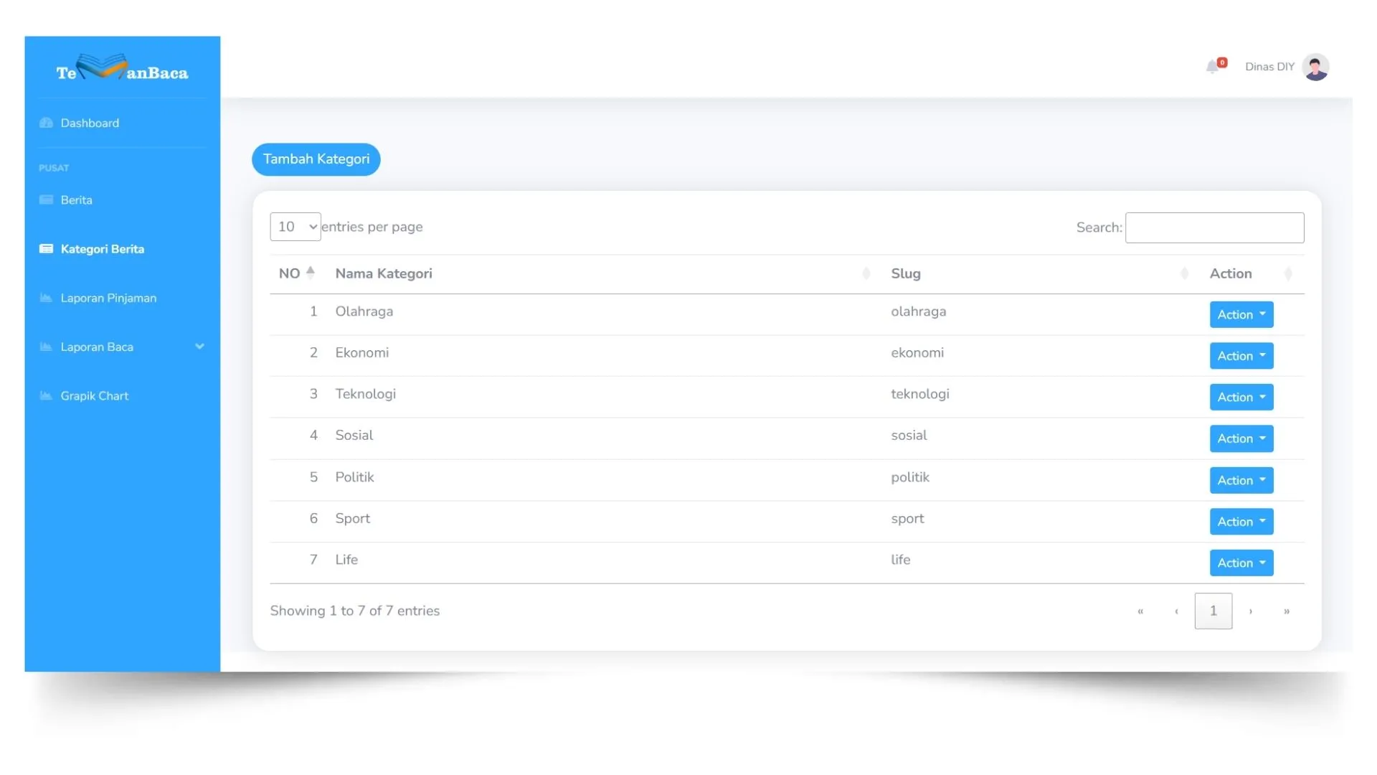Screen dimensions: 1377x775
Task: Open the Action dropdown for Life
Action: [x=1241, y=563]
